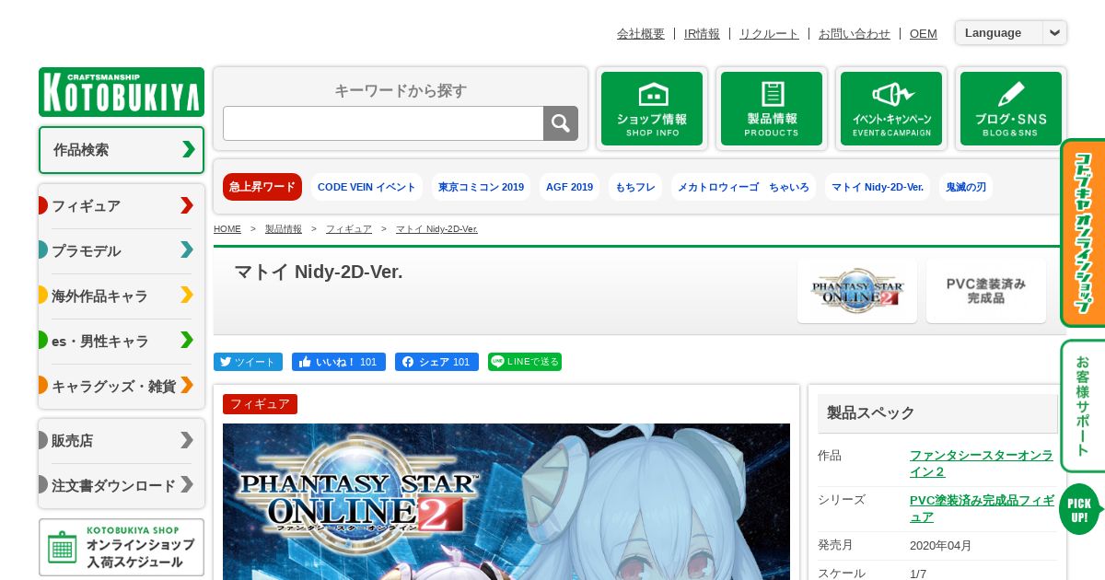Expand 作品検索 with green chevron
Screen dimensions: 1105x580
click(122, 150)
